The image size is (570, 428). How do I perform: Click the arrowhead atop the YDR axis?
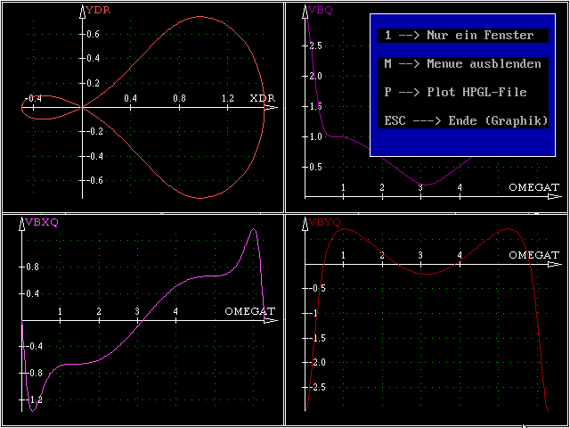tap(81, 11)
